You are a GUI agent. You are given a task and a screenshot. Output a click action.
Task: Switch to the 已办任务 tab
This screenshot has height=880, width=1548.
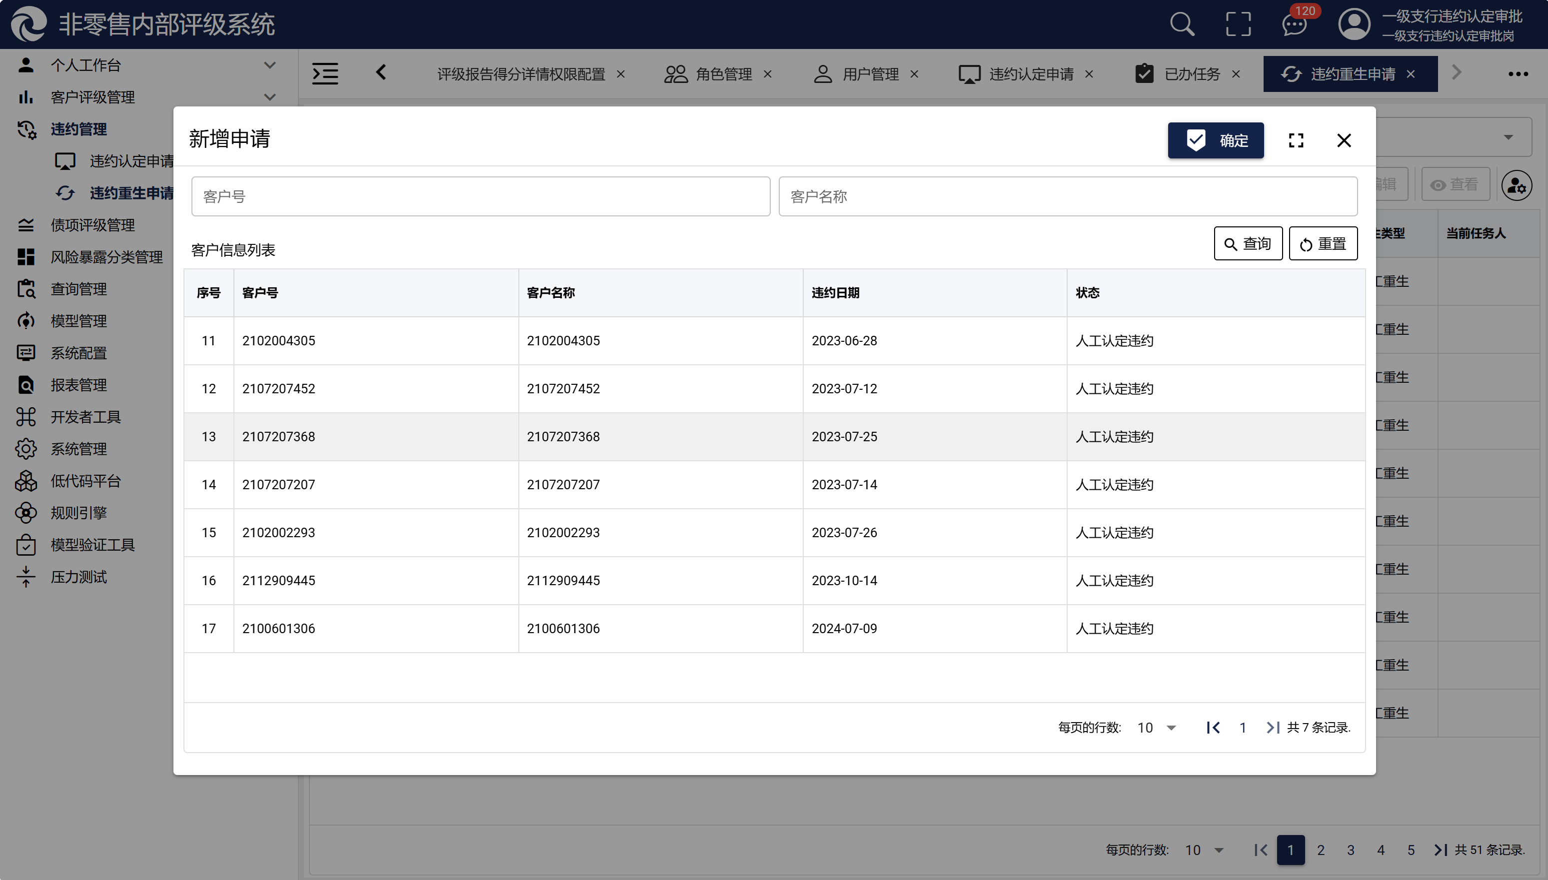point(1192,74)
